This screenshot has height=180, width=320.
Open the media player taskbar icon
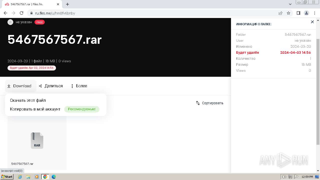click(x=37, y=177)
